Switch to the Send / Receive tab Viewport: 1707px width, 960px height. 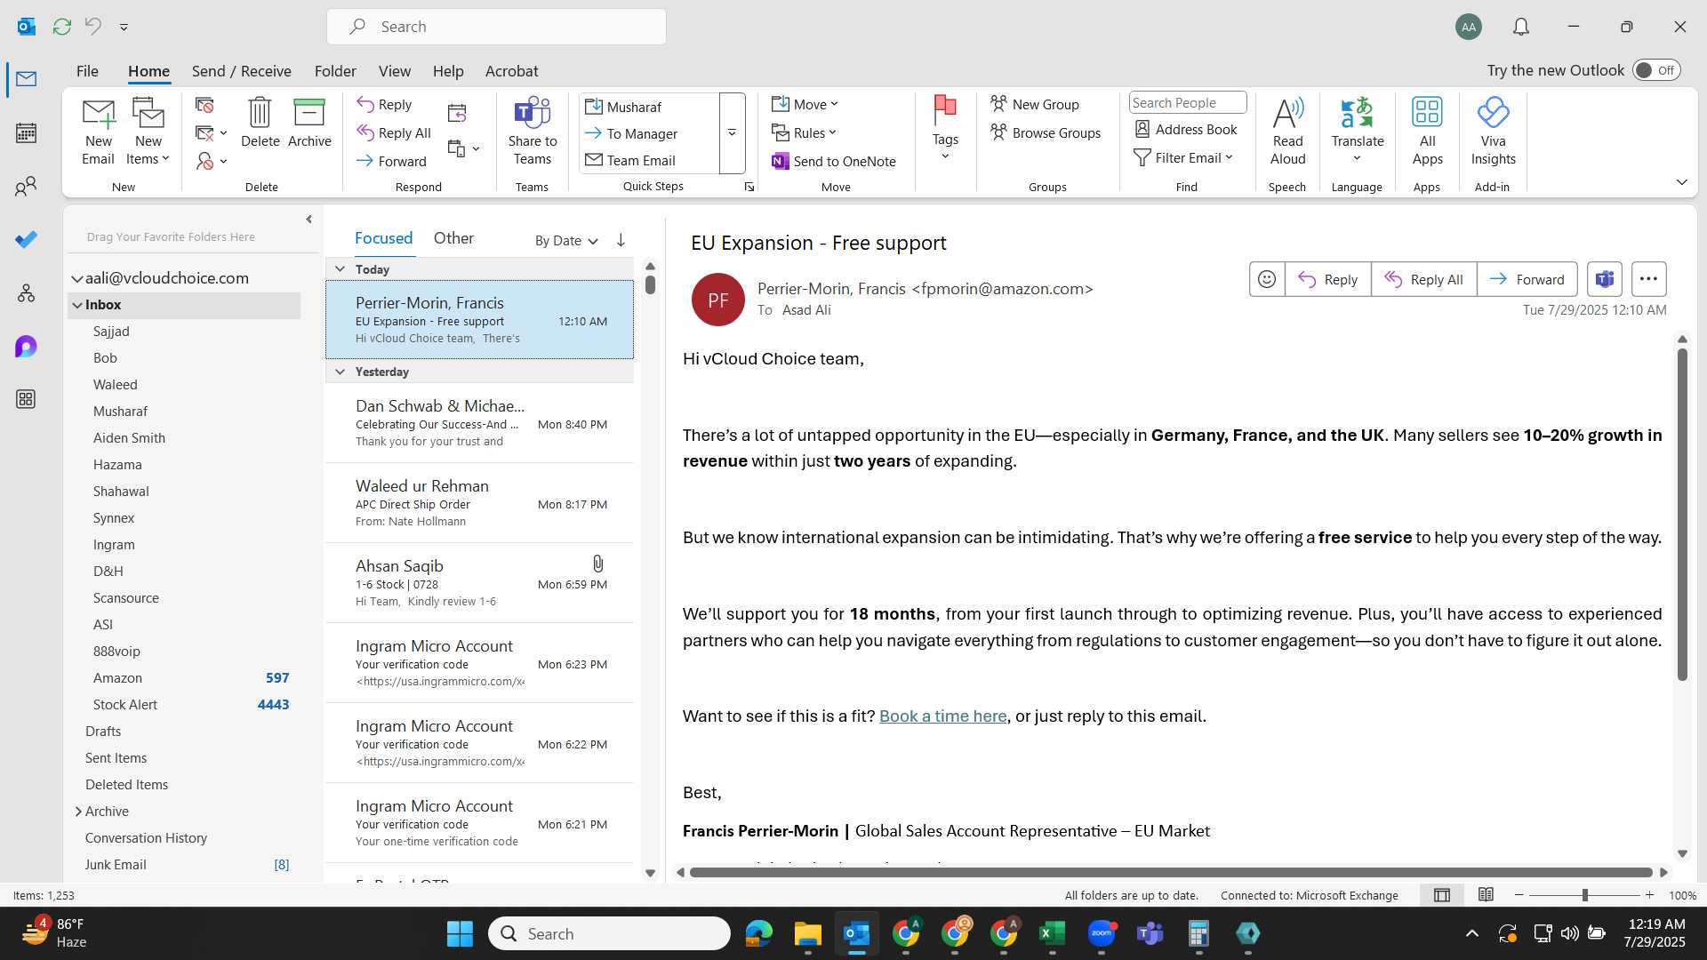[x=241, y=71]
